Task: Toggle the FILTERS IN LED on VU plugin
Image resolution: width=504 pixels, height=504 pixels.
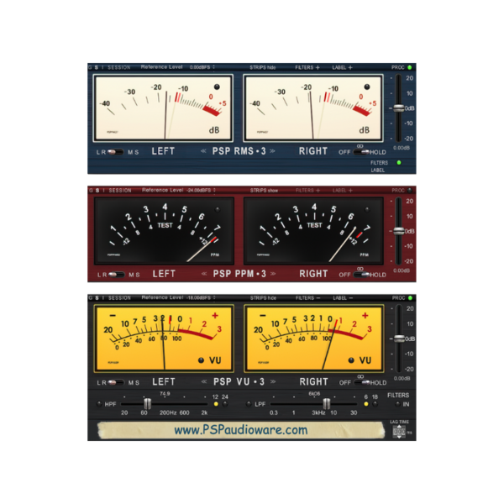Action: 397,404
